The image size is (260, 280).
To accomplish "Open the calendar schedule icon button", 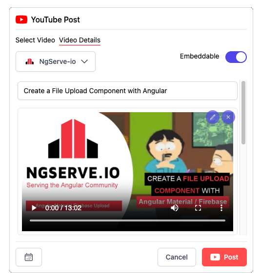I will pyautogui.click(x=29, y=257).
